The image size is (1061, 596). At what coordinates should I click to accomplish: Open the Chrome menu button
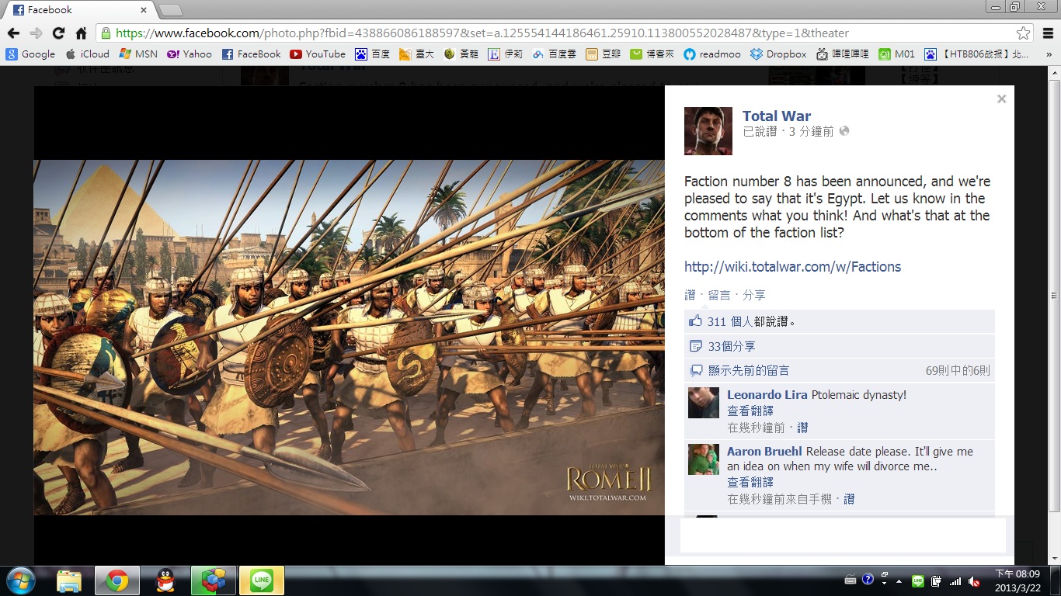pyautogui.click(x=1047, y=33)
